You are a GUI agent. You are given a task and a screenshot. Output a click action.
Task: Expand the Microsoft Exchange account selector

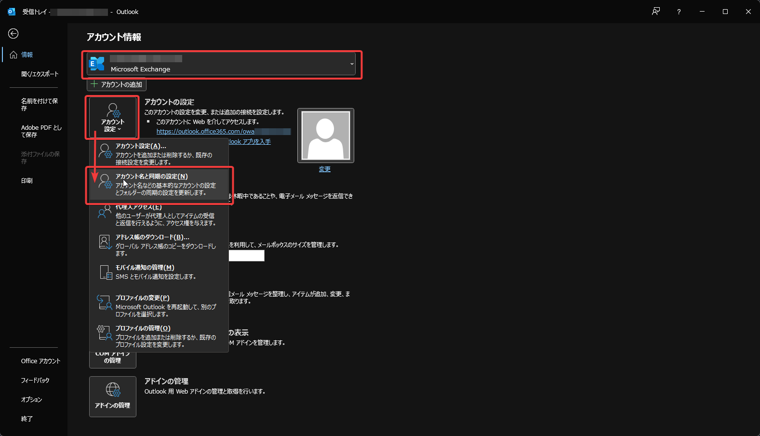tap(221, 64)
